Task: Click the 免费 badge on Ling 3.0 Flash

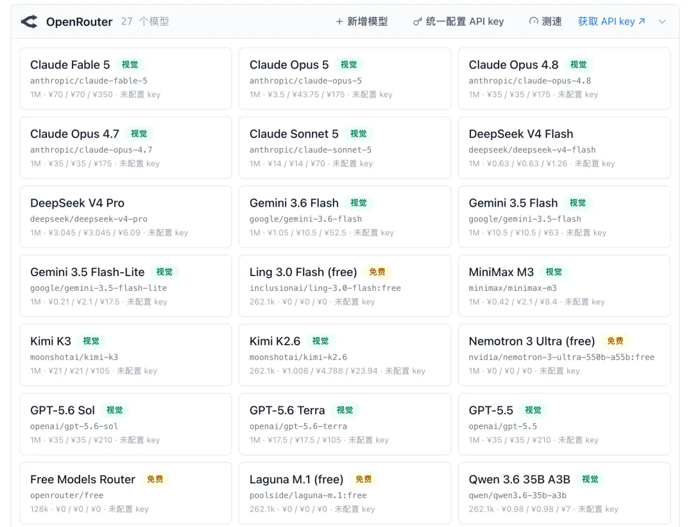Action: coord(377,272)
